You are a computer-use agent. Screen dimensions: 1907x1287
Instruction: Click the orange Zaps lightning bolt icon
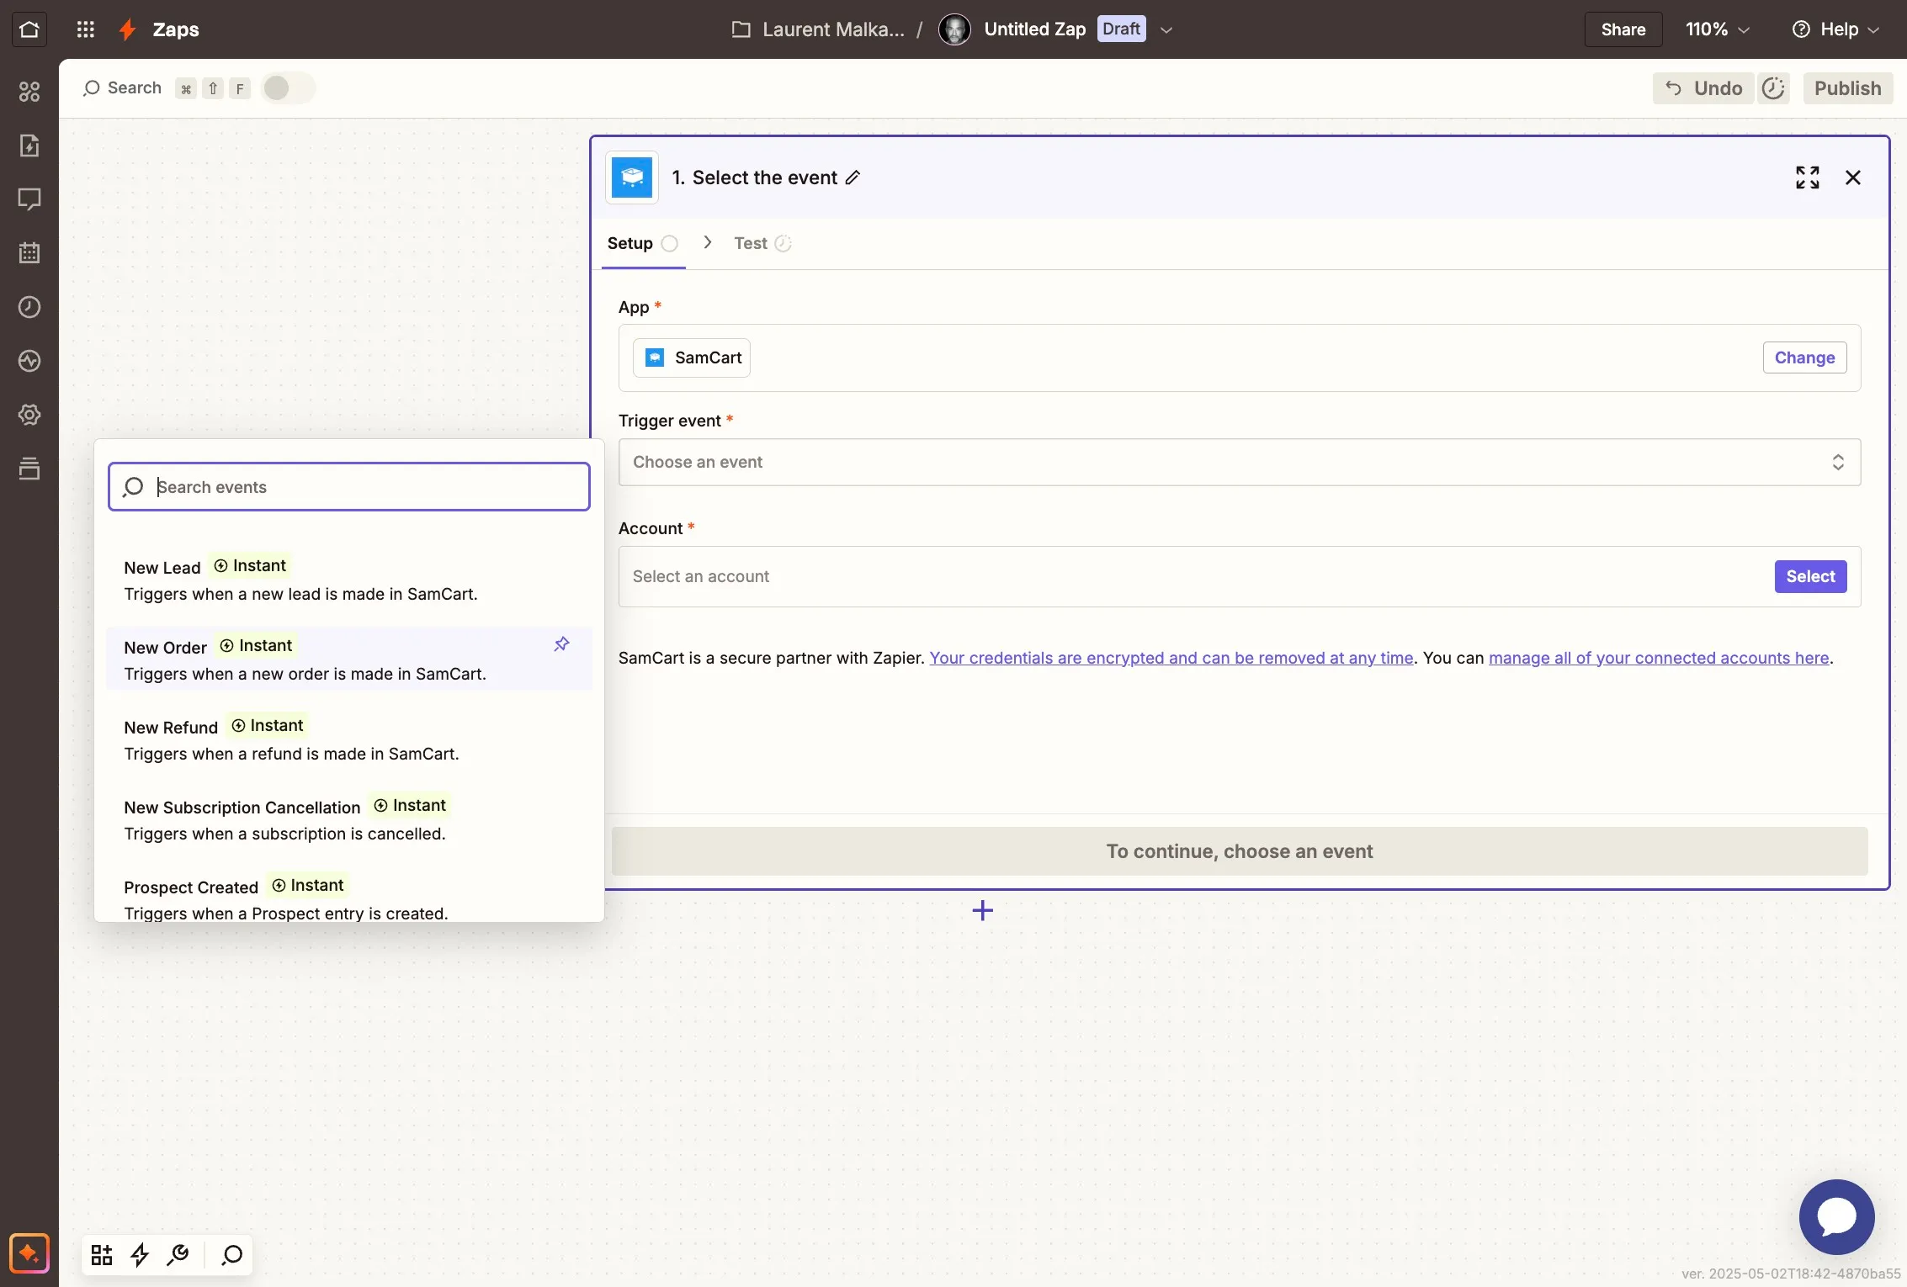tap(128, 29)
